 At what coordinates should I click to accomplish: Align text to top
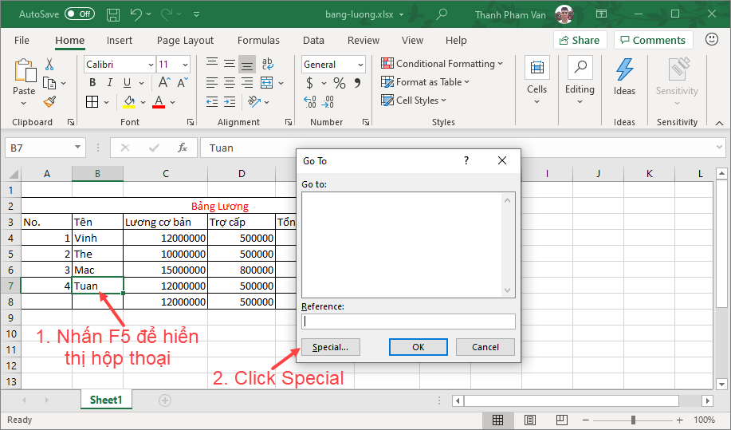tap(212, 64)
